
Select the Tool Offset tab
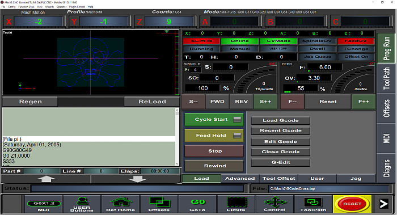click(x=279, y=179)
